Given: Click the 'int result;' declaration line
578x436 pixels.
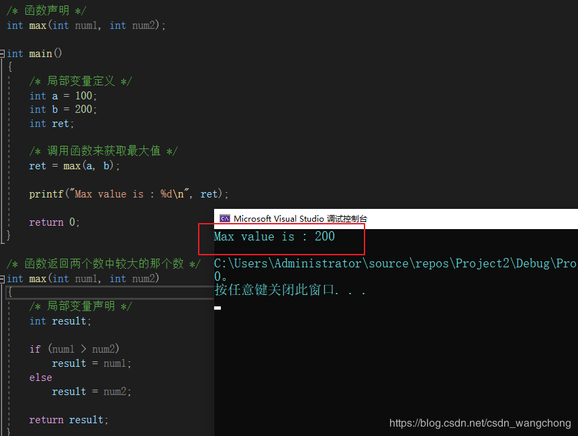Looking at the screenshot, I should point(60,321).
